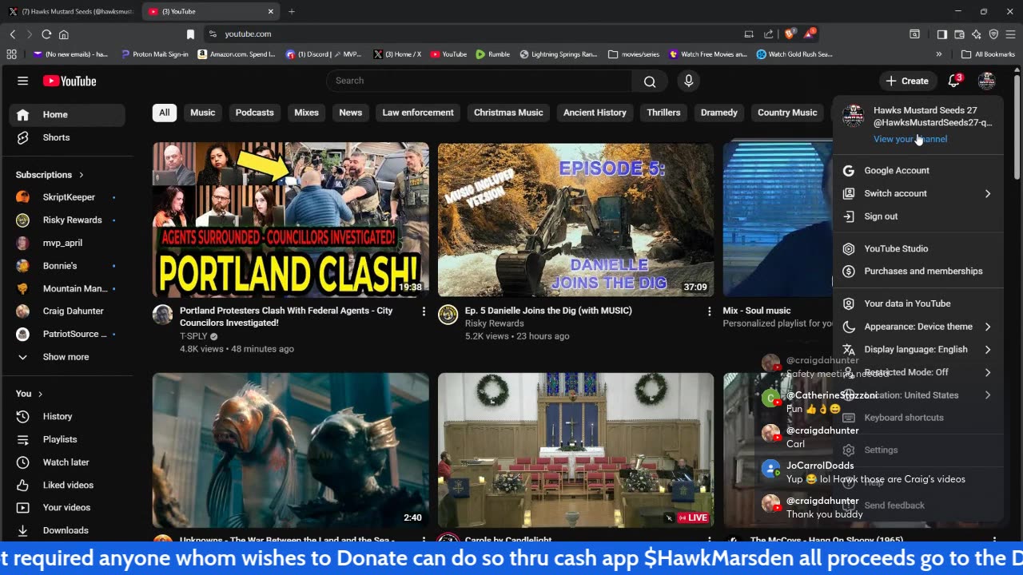
Task: Open Shorts in the sidebar
Action: coord(56,137)
